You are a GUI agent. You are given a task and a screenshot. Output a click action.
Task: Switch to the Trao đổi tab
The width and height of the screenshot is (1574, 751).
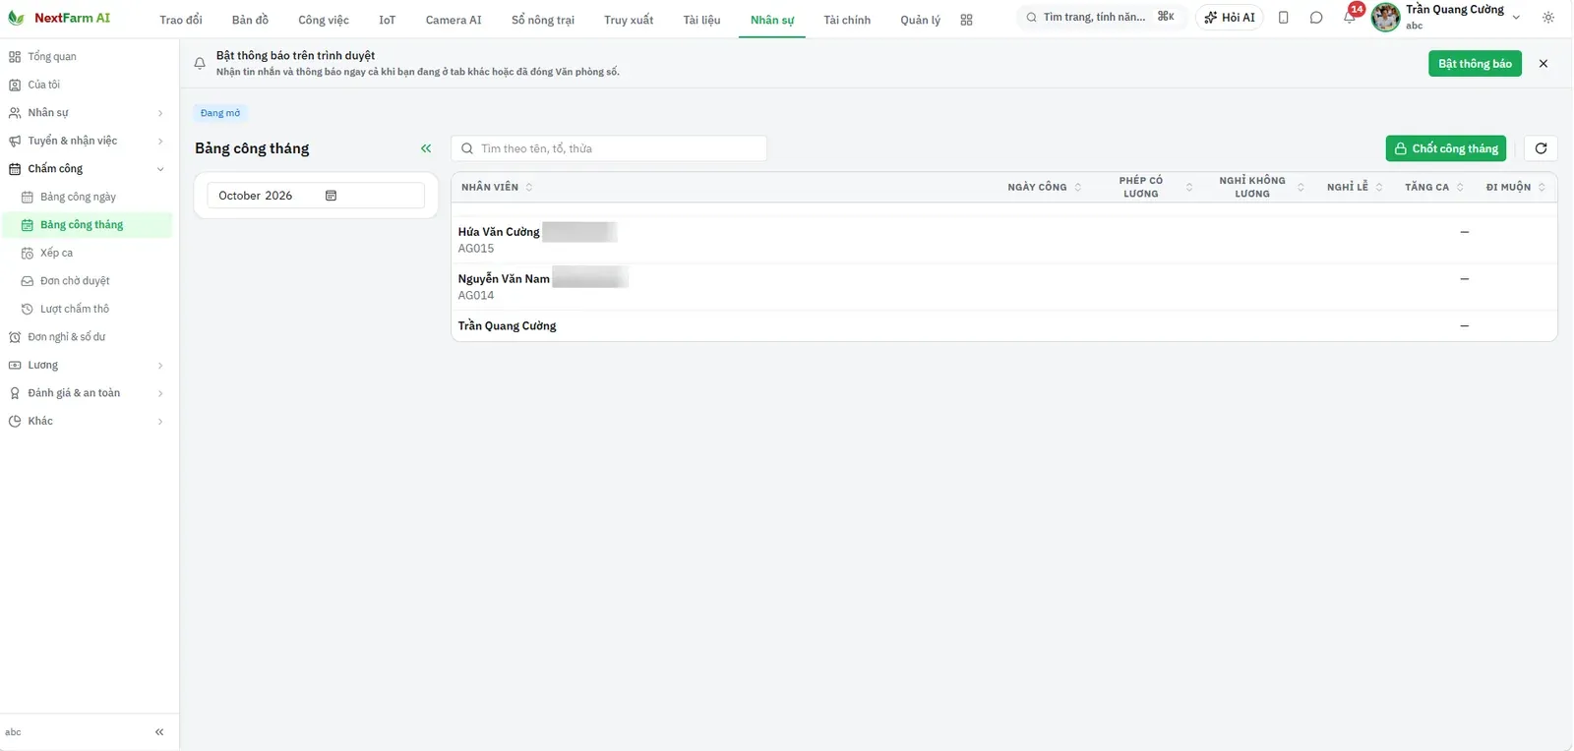pyautogui.click(x=181, y=20)
